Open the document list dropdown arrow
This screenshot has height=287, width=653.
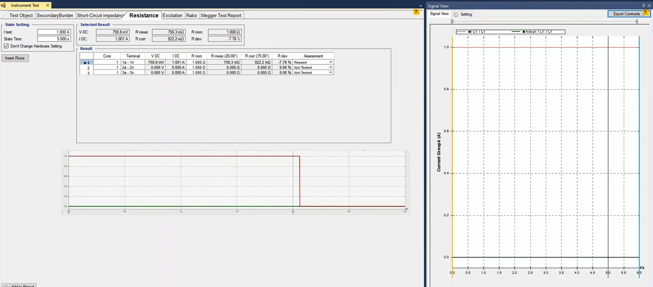(x=420, y=6)
